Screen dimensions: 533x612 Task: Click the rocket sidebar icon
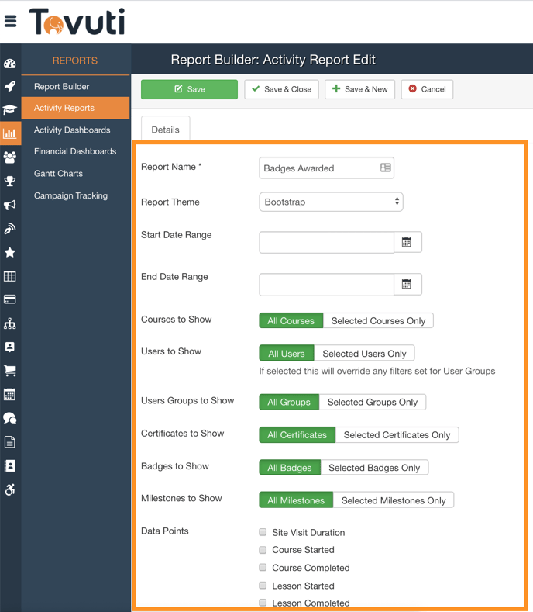[10, 86]
